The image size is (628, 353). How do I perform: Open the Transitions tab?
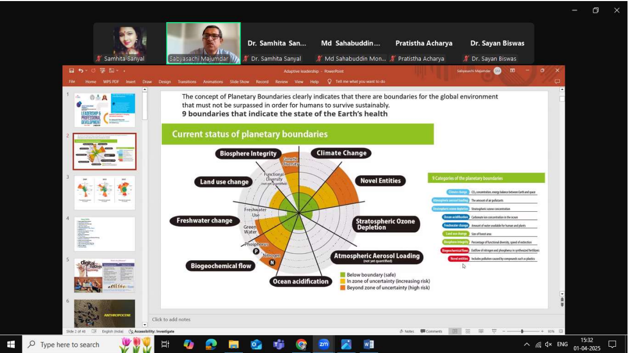point(187,82)
